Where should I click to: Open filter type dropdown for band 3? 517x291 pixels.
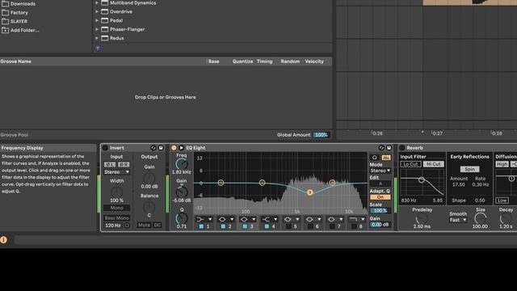pyautogui.click(x=248, y=219)
